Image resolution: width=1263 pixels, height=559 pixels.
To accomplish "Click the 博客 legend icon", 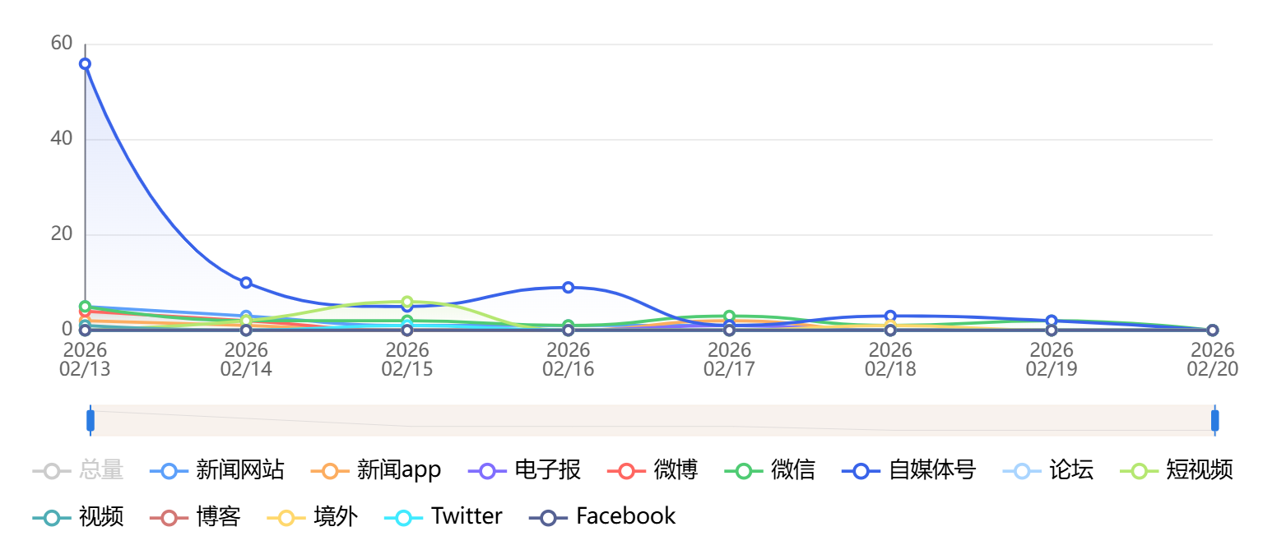I will 169,517.
